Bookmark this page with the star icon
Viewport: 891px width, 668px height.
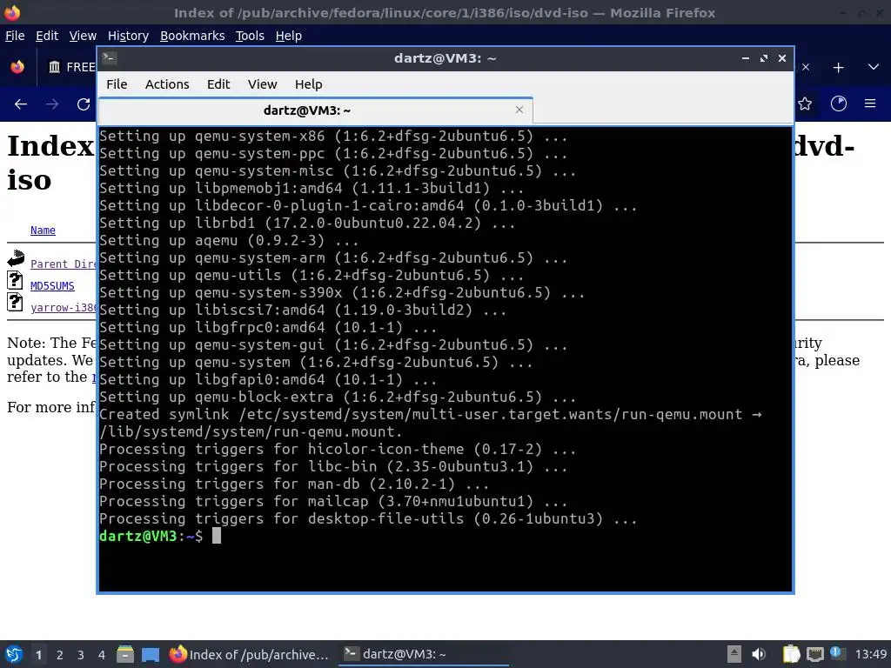[805, 104]
